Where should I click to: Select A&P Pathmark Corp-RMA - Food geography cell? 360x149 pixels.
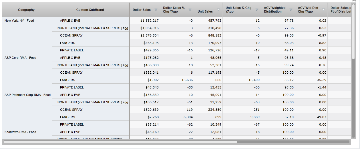point(27,95)
